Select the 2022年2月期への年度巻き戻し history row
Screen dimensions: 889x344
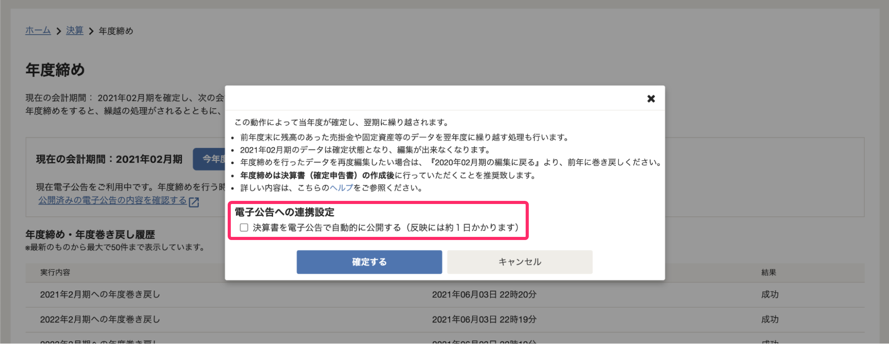coord(445,320)
